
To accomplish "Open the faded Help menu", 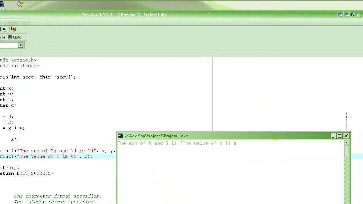I will (x=25, y=22).
